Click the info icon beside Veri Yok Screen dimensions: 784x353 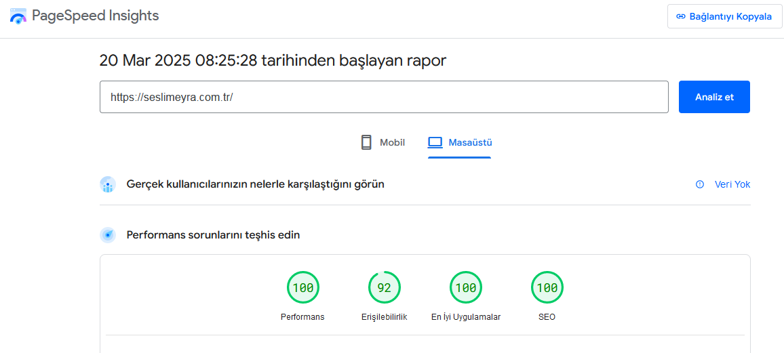[700, 185]
